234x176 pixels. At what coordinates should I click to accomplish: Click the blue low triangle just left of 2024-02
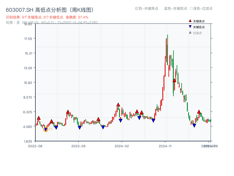tap(121, 120)
